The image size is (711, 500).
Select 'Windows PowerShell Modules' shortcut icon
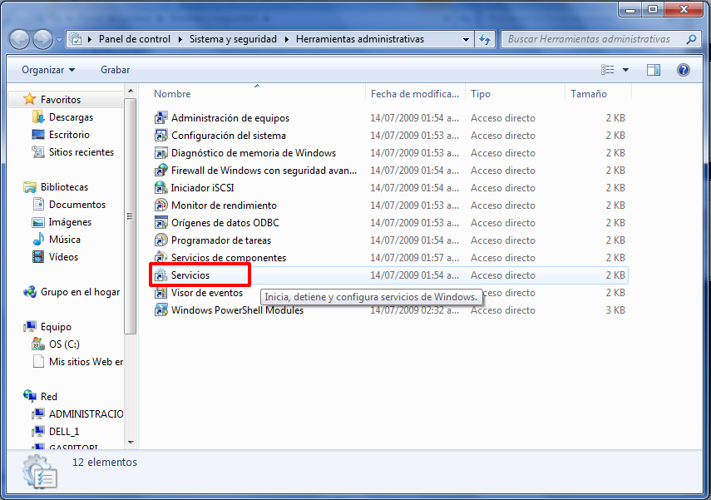click(161, 309)
